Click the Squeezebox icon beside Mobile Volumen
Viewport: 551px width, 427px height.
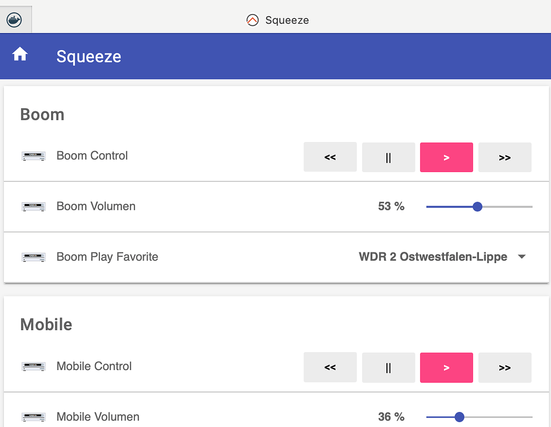point(33,417)
